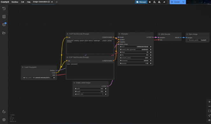This screenshot has height=124, width=211.
Task: Increase width using its right arrow
Action: [x=106, y=89]
